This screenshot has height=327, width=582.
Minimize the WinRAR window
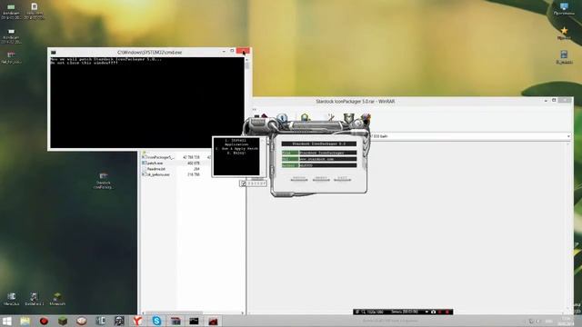pyautogui.click(x=546, y=101)
